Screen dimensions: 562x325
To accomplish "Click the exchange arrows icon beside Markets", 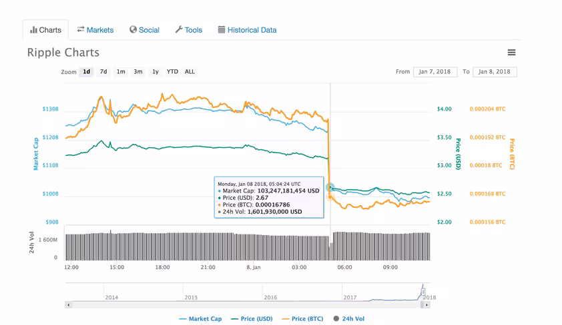I will 81,29.
